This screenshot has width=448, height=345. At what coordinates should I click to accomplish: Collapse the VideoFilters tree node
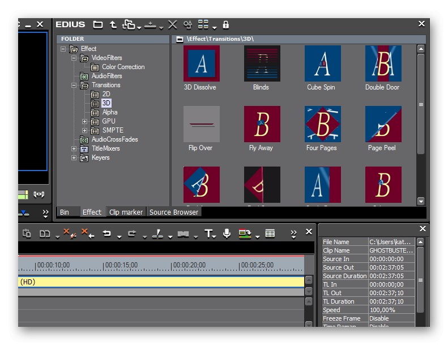click(x=74, y=58)
